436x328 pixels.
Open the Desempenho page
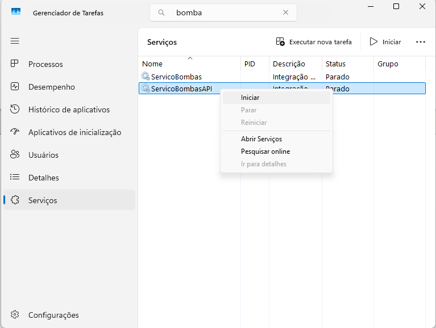click(x=69, y=87)
